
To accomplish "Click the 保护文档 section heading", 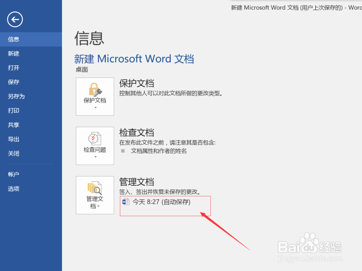I will pyautogui.click(x=136, y=83).
